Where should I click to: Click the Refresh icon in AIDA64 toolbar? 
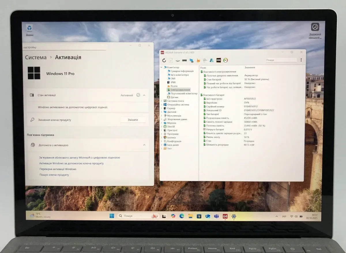tap(164, 60)
